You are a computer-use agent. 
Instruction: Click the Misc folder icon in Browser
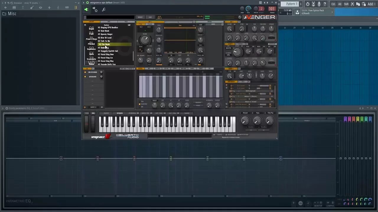4,14
